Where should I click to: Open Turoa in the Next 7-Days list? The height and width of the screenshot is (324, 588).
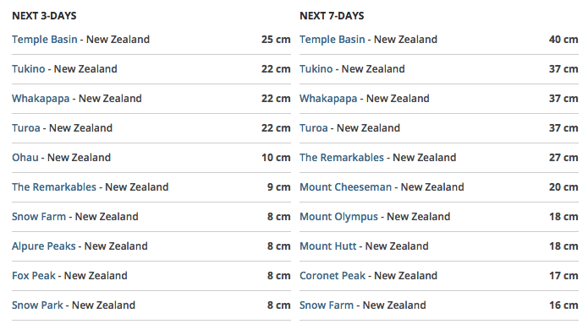(314, 128)
